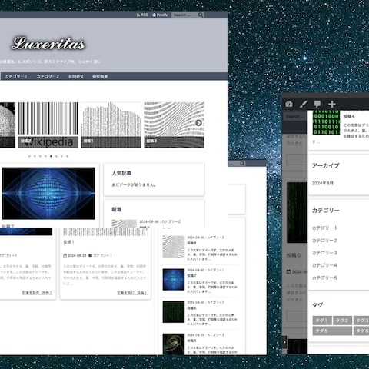Click the 2024年8月 archive link

[323, 183]
